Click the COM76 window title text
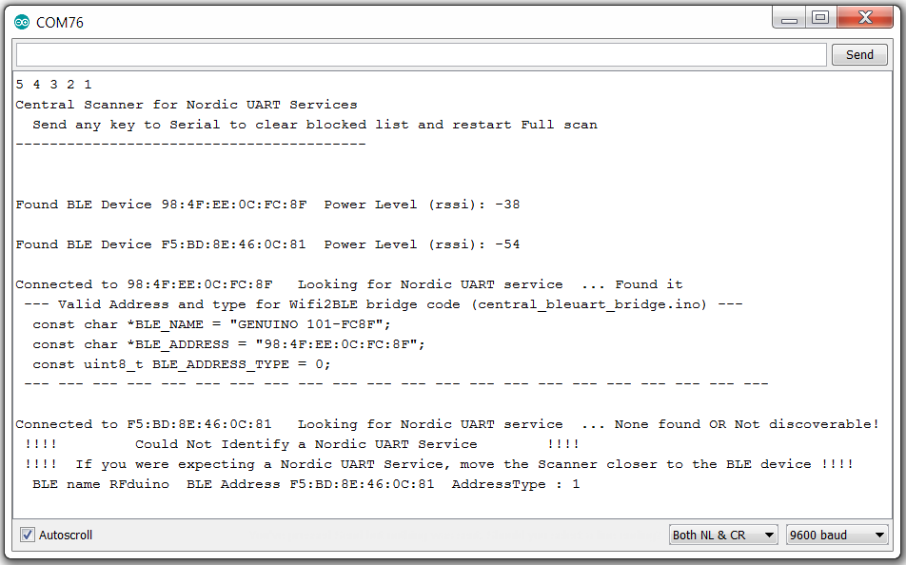 click(x=60, y=23)
